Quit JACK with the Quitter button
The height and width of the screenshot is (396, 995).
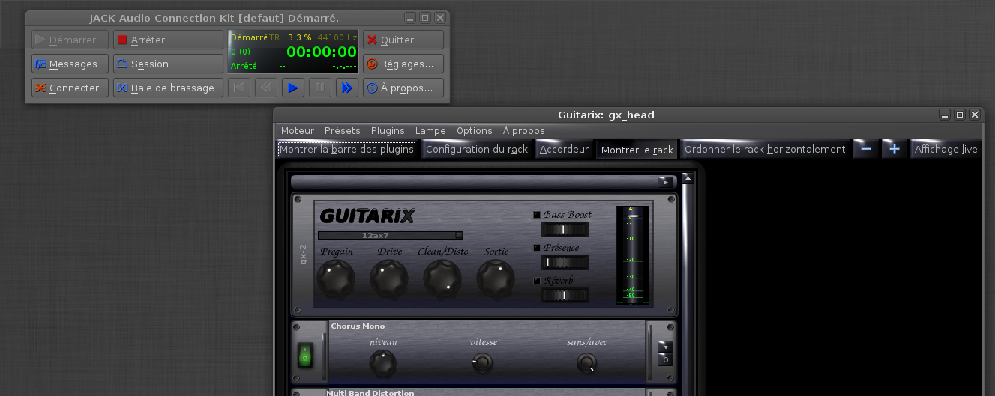(x=403, y=40)
